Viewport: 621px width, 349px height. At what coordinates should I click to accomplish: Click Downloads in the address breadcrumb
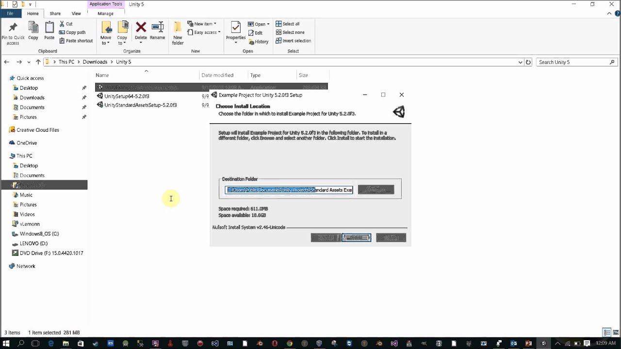[x=95, y=62]
